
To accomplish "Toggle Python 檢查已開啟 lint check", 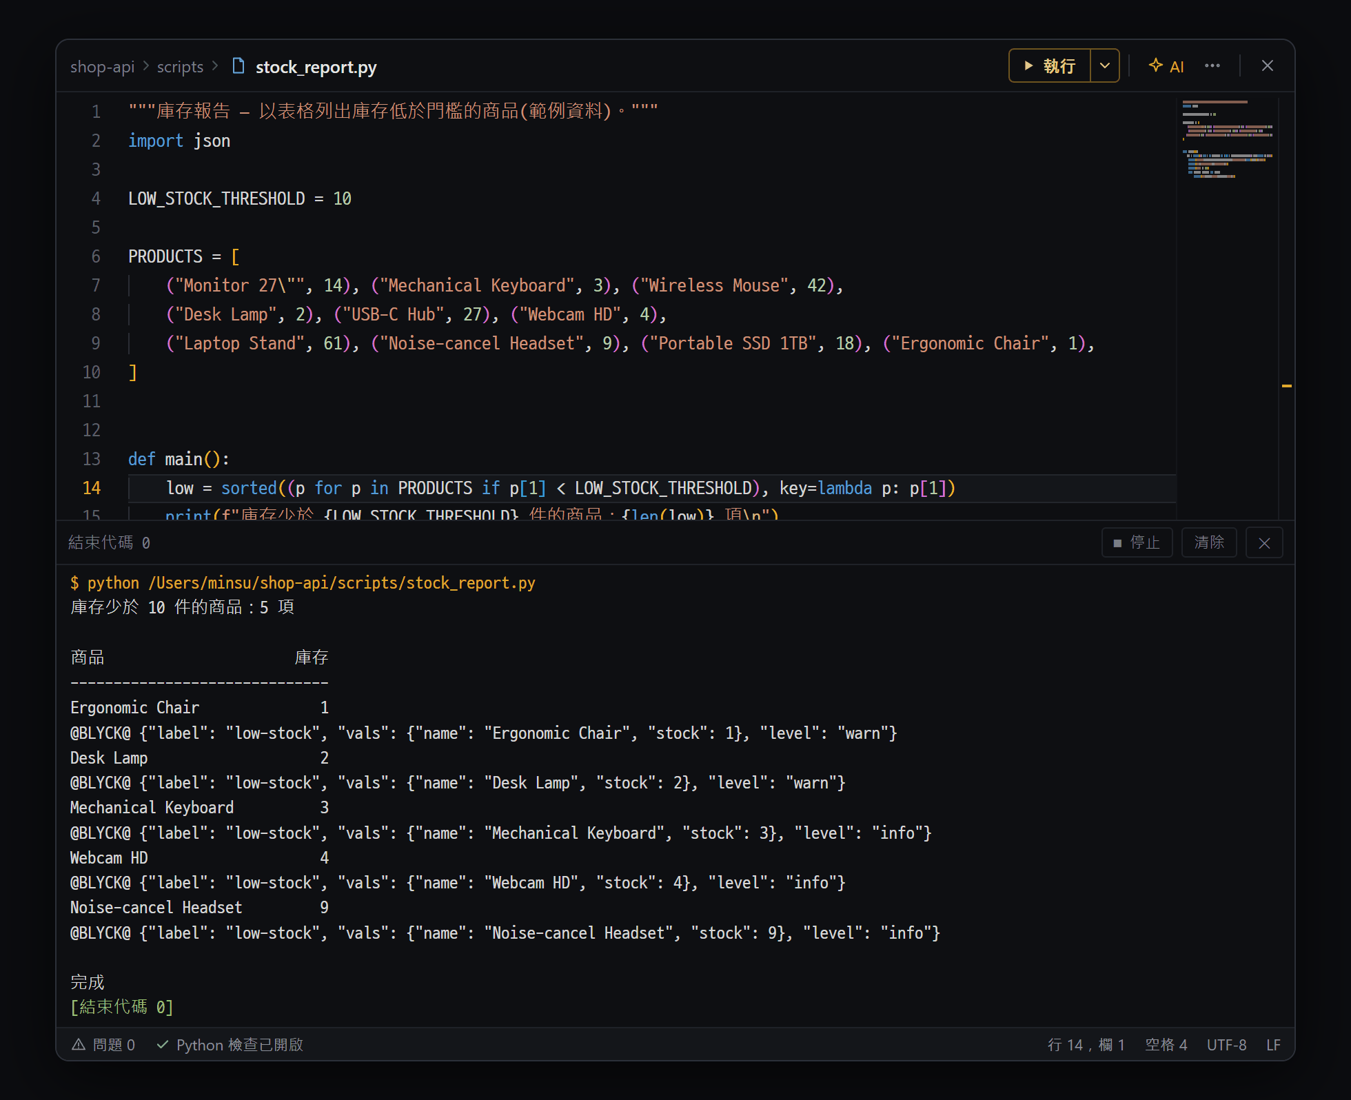I will (230, 1045).
